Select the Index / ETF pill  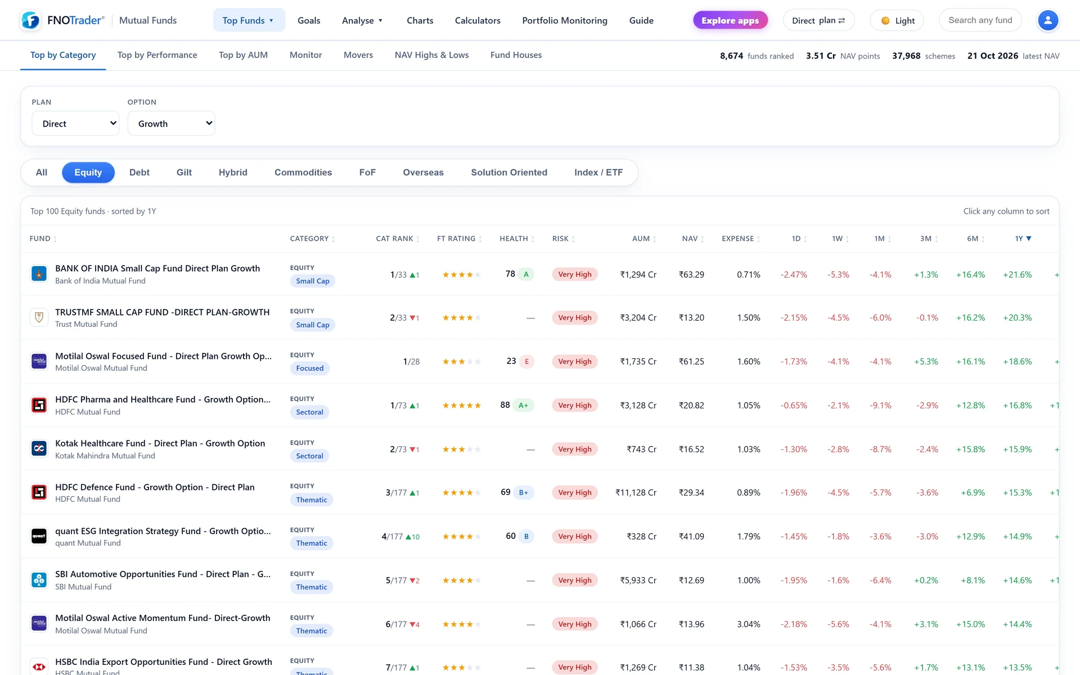598,172
